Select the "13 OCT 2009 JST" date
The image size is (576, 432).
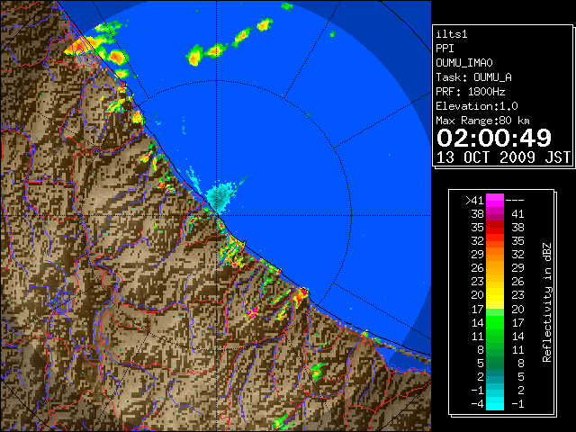(504, 157)
